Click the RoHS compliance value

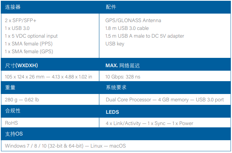[x=11, y=123]
